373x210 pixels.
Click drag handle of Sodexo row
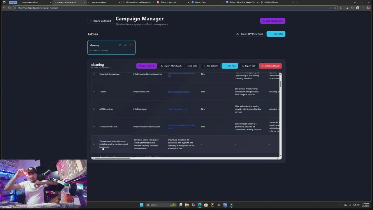coord(94,92)
